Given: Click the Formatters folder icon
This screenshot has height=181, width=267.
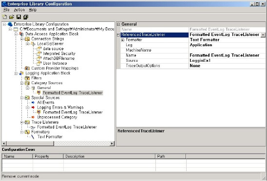Looking at the screenshot, I should click(27, 132).
